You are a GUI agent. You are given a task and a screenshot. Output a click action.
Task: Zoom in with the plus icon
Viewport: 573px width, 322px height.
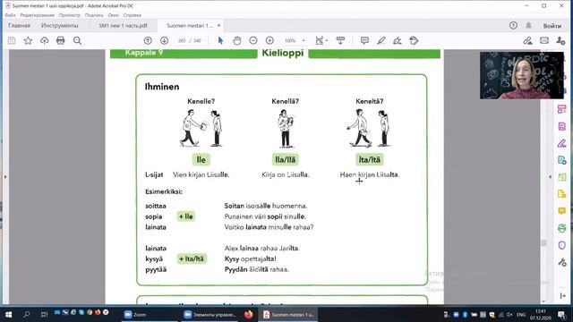(x=269, y=40)
